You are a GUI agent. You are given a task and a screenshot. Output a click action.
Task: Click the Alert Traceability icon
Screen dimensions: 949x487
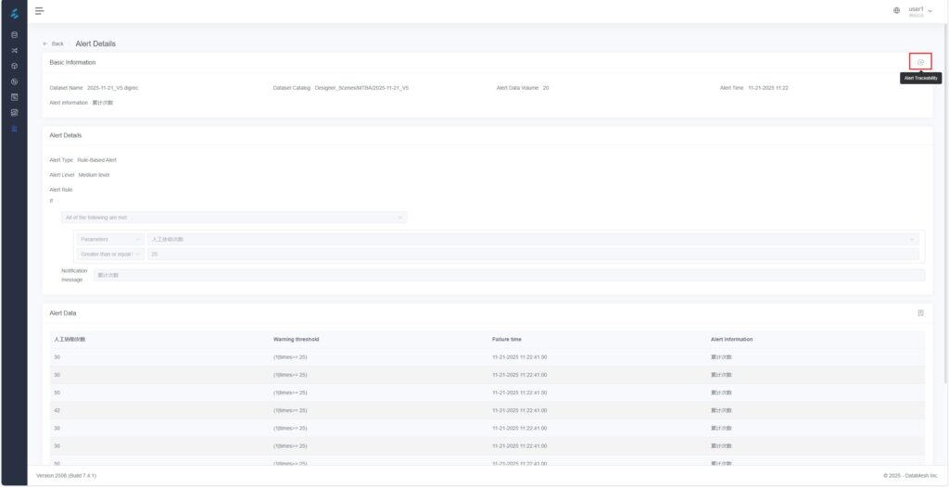click(x=920, y=62)
